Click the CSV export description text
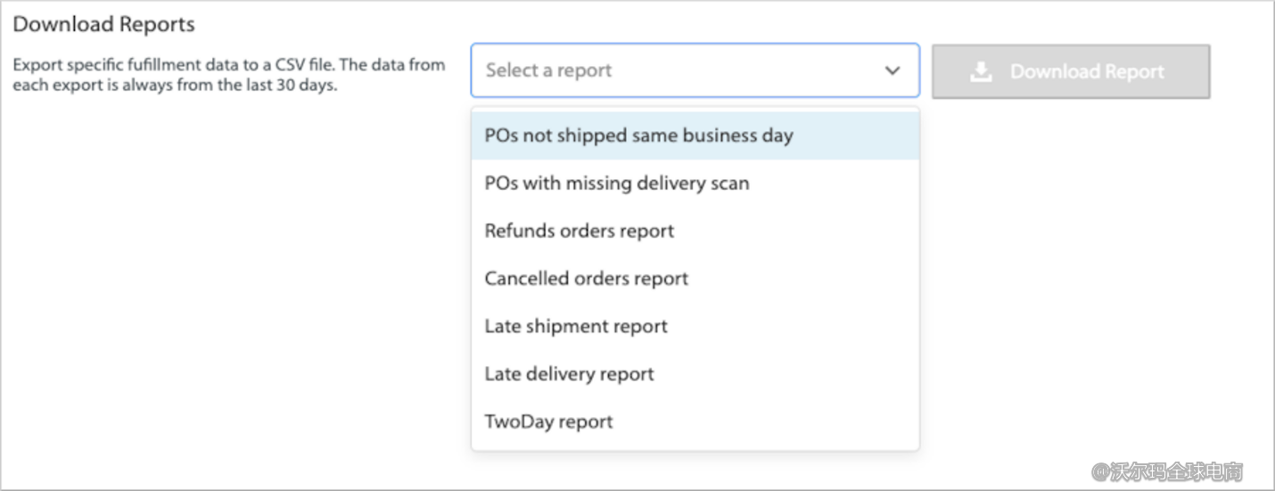 pos(228,76)
